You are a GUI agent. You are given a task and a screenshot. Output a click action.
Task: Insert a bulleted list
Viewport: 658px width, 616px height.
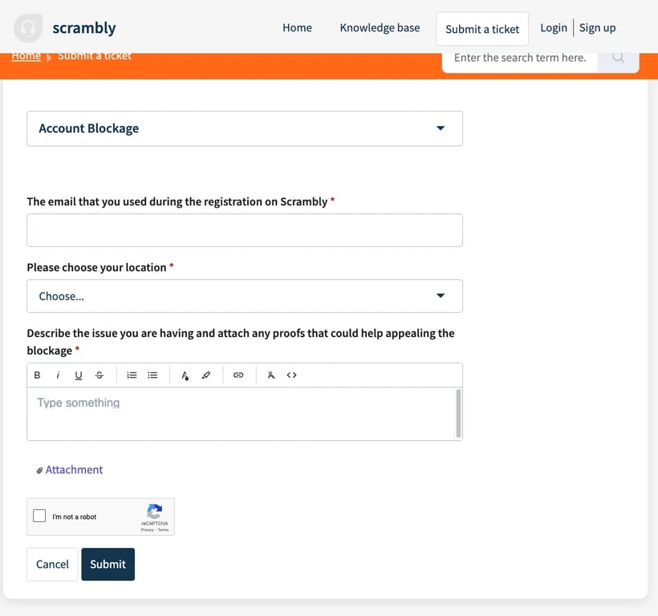coord(152,375)
